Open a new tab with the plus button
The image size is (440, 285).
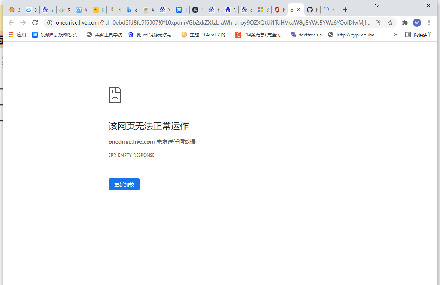tap(345, 10)
